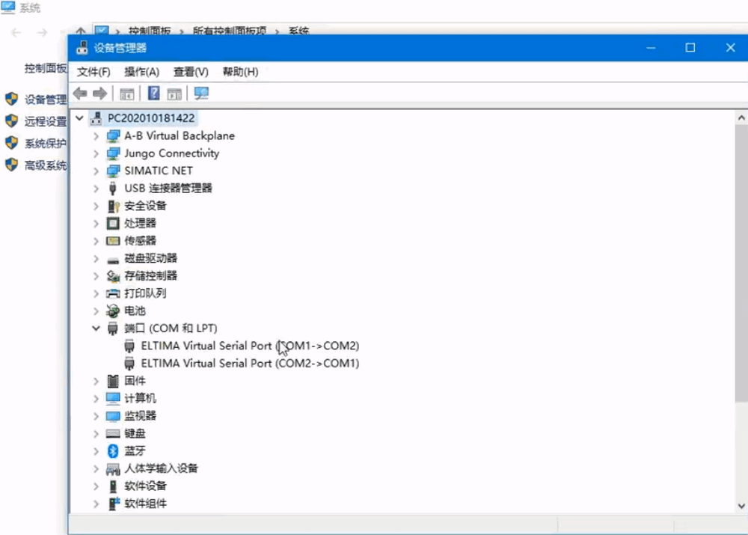
Task: Select the 电池 battery category icon
Action: tap(113, 311)
